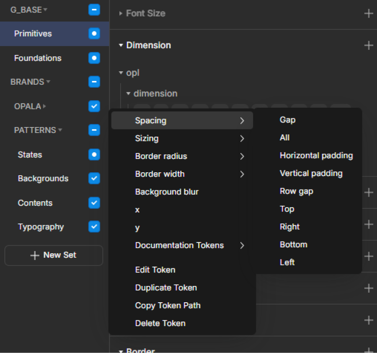This screenshot has height=353, width=377.
Task: Open the Spacing submenu arrow
Action: (x=242, y=121)
